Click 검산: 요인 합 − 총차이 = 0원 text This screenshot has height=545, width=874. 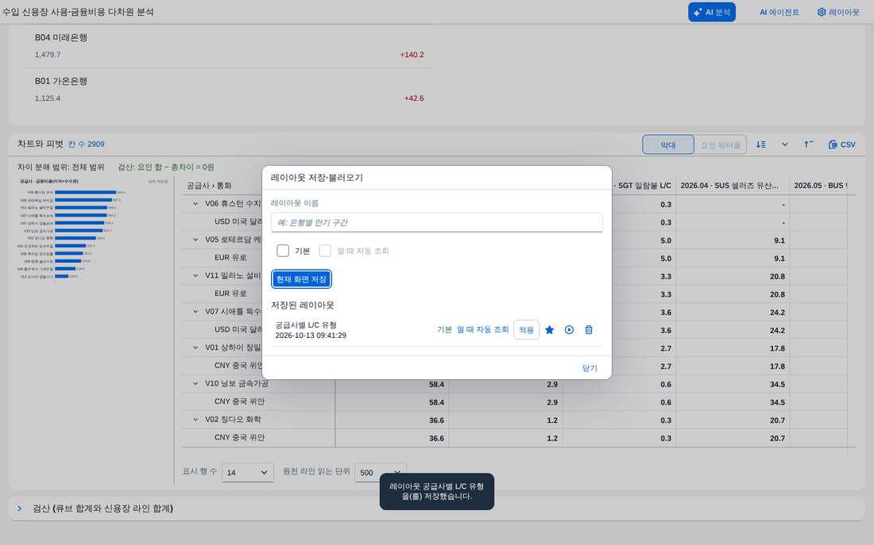coord(166,167)
